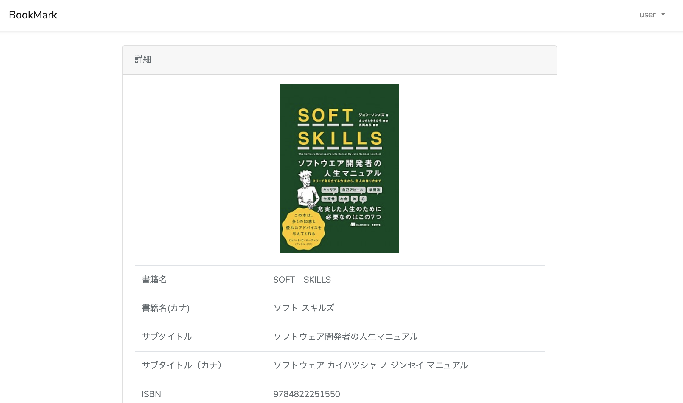683x403 pixels.
Task: Click the サブタイトル（カナ）row label
Action: point(181,365)
